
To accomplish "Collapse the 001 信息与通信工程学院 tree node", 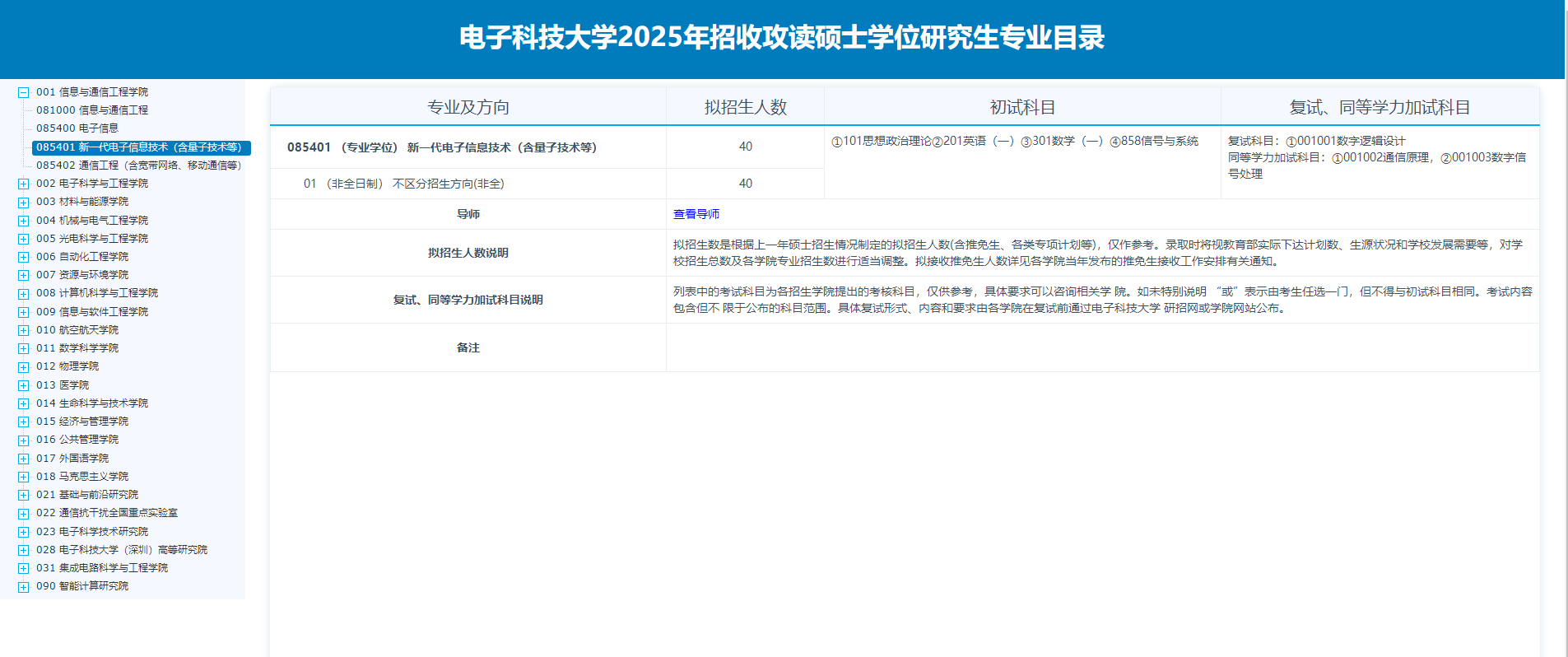I will coord(24,92).
